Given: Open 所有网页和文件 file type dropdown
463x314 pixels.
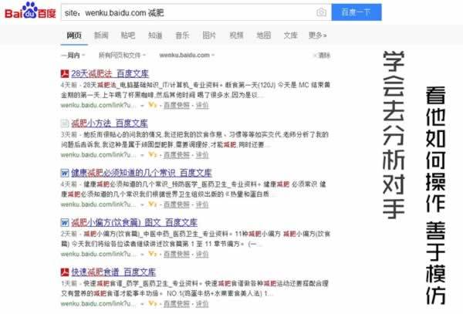Looking at the screenshot, I should coord(122,56).
